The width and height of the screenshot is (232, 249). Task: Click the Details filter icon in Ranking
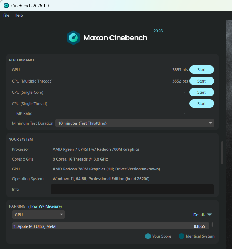[209, 214]
